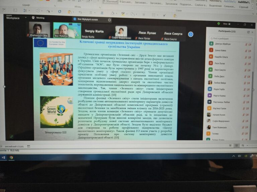The height and width of the screenshot is (192, 257).
Task: Apply the Обычный style in Word
Action: [110, 2]
